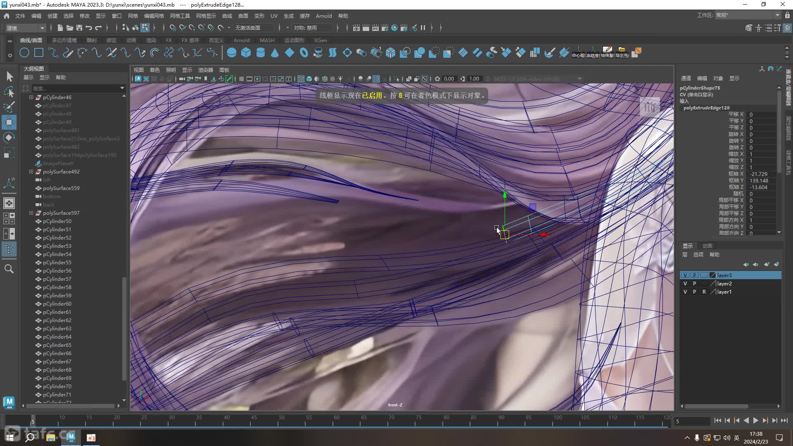The height and width of the screenshot is (446, 793).
Task: Activate the Paint selection tool in toolbox
Action: 9,107
